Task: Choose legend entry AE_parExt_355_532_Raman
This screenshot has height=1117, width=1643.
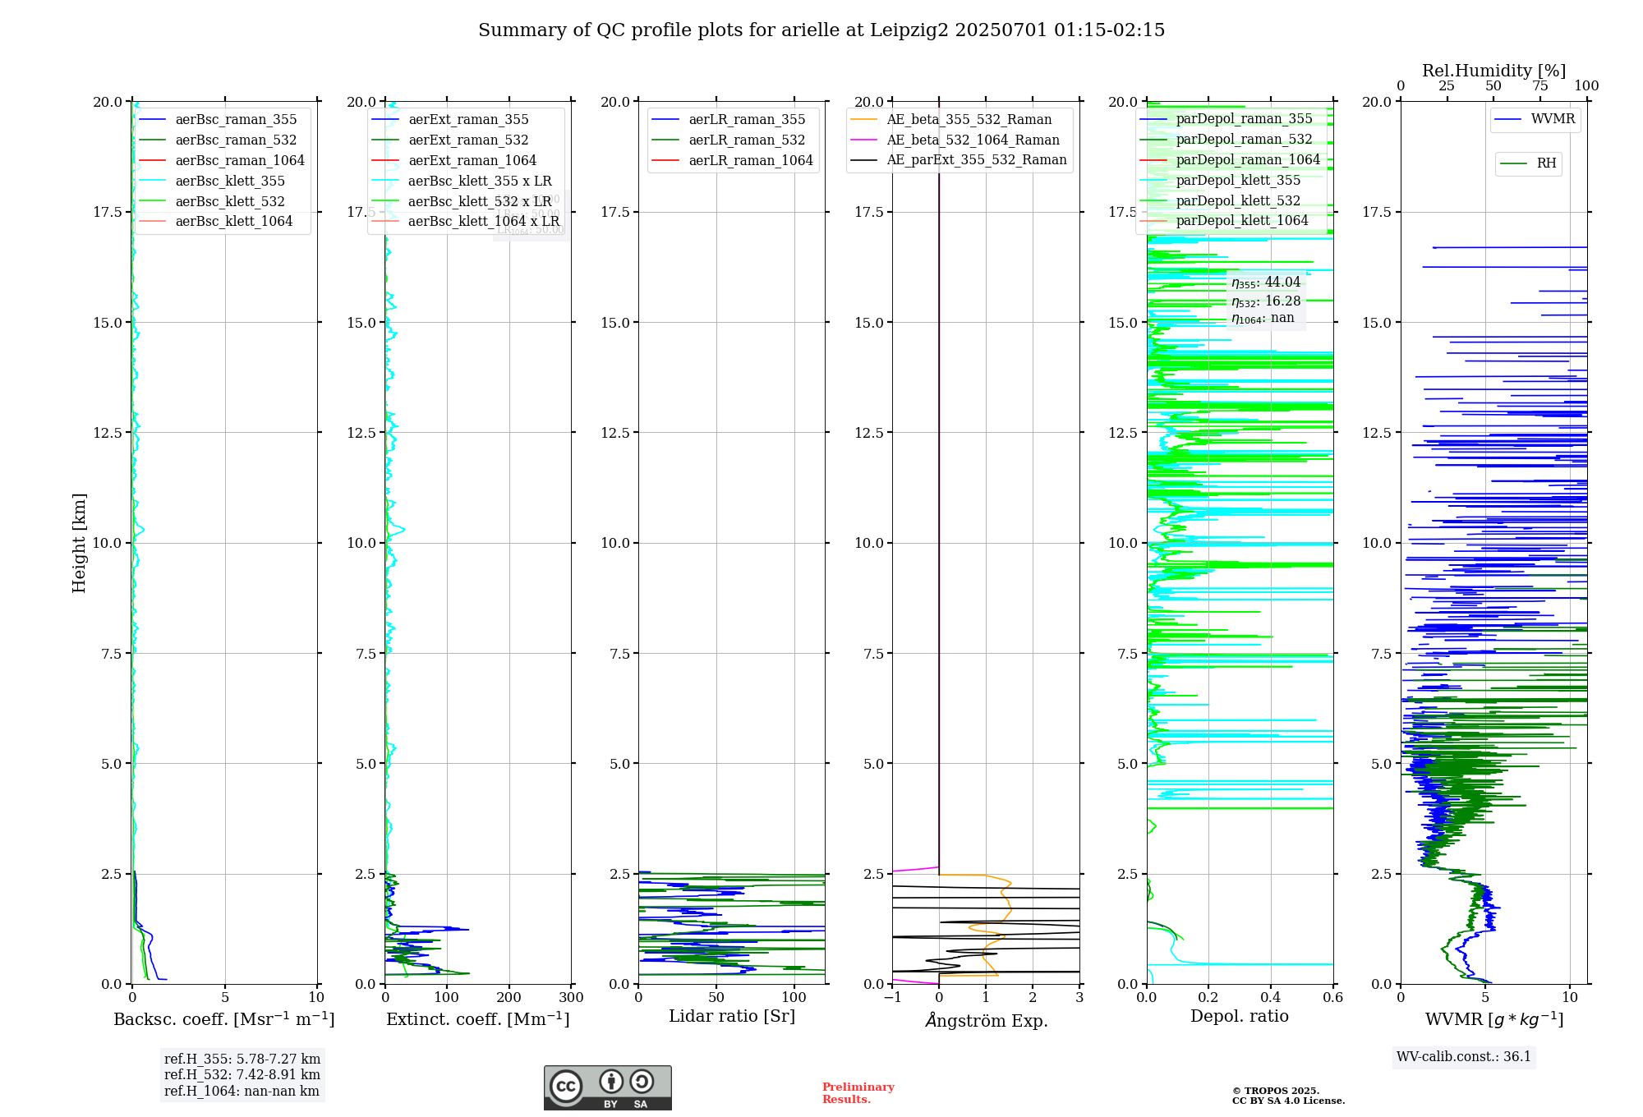Action: [959, 160]
